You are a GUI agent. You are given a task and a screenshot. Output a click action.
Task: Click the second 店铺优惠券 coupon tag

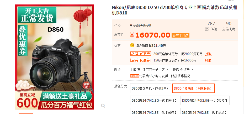point(141,60)
